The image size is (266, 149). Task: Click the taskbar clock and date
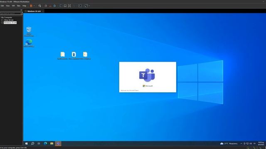click(x=261, y=144)
